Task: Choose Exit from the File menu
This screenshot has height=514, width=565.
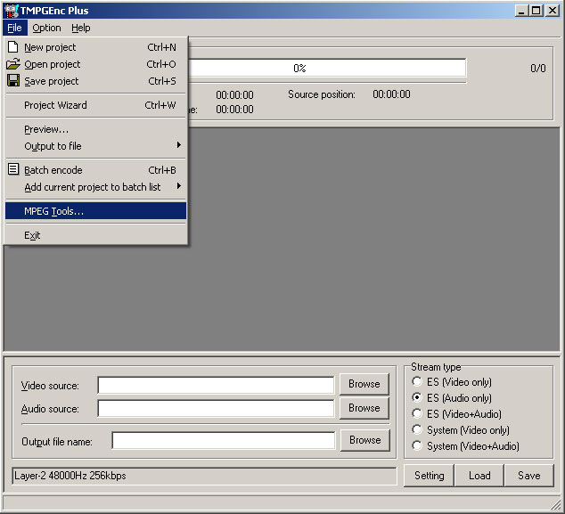Action: tap(96, 235)
